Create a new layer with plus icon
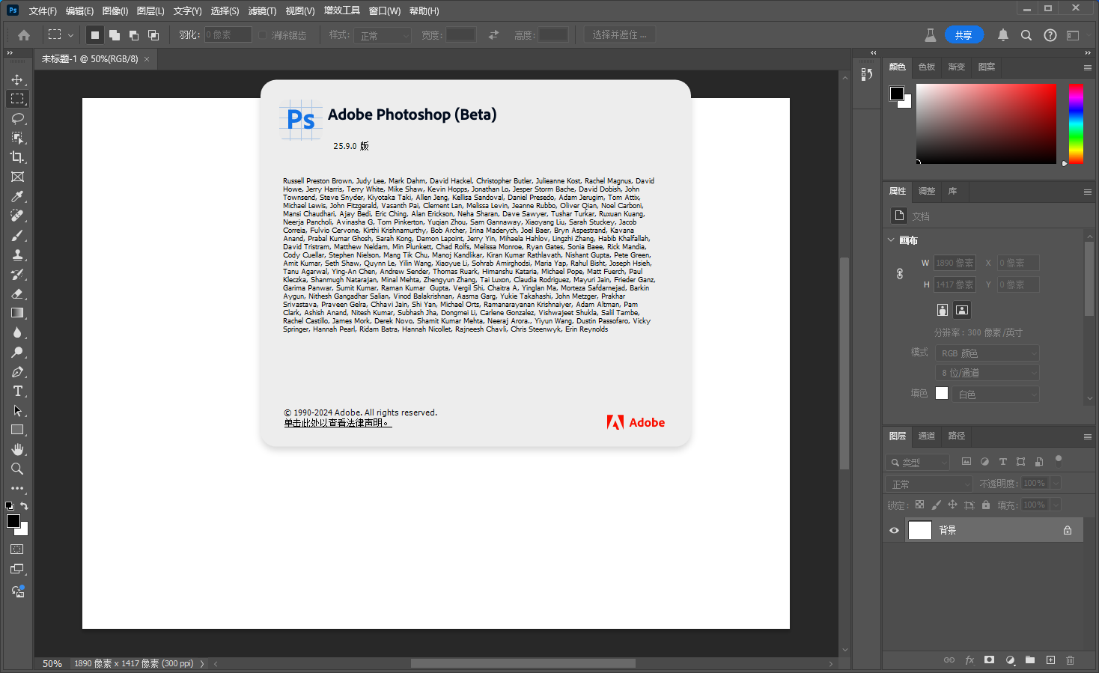1099x673 pixels. (x=1050, y=660)
